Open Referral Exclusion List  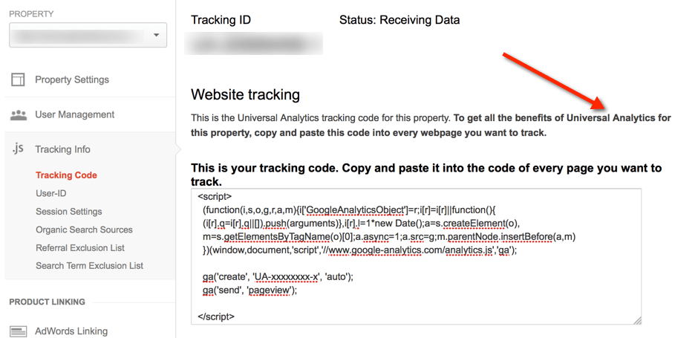click(x=80, y=247)
